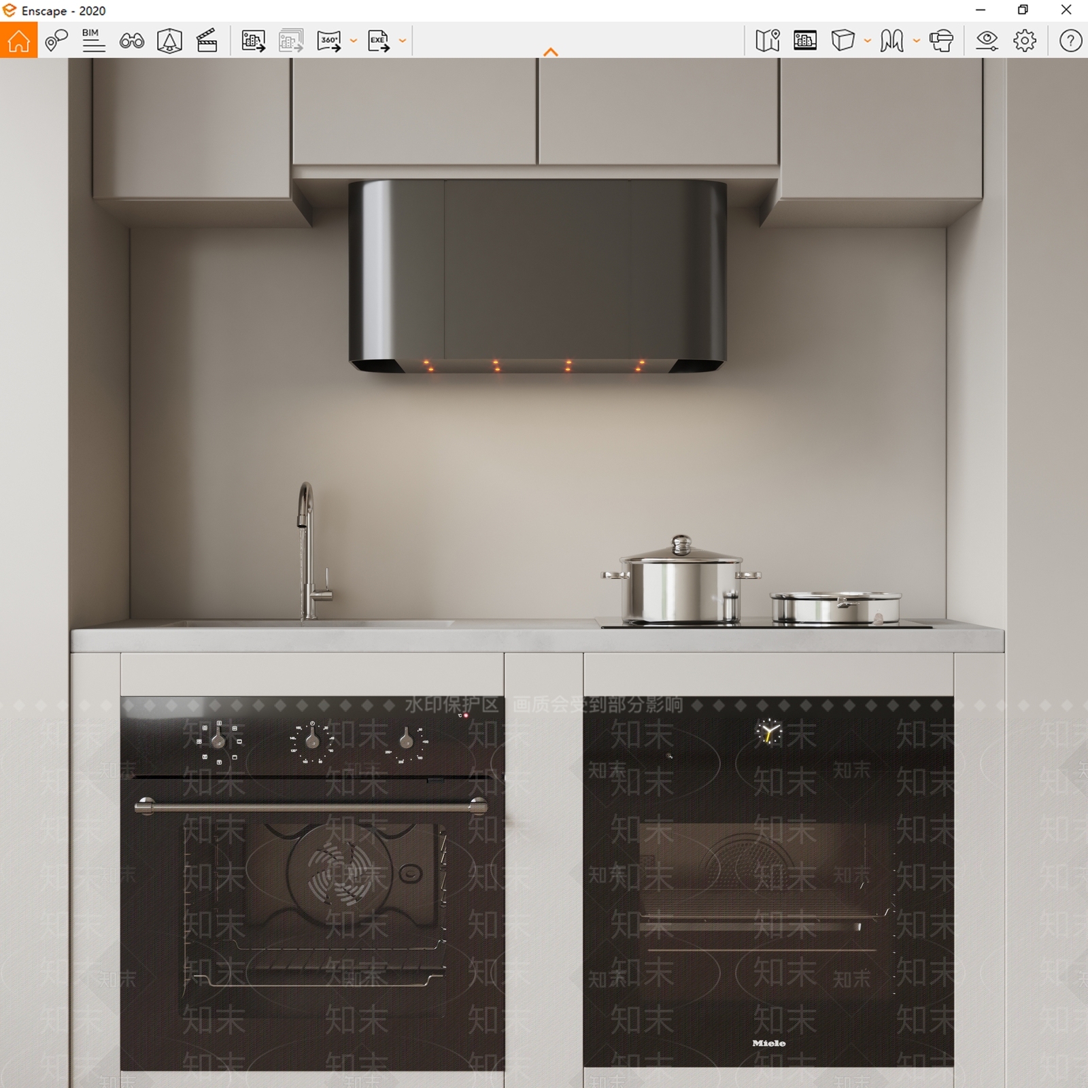Viewport: 1088px width, 1088px height.
Task: Collapse the toolbar with the orange chevron
Action: pos(551,52)
